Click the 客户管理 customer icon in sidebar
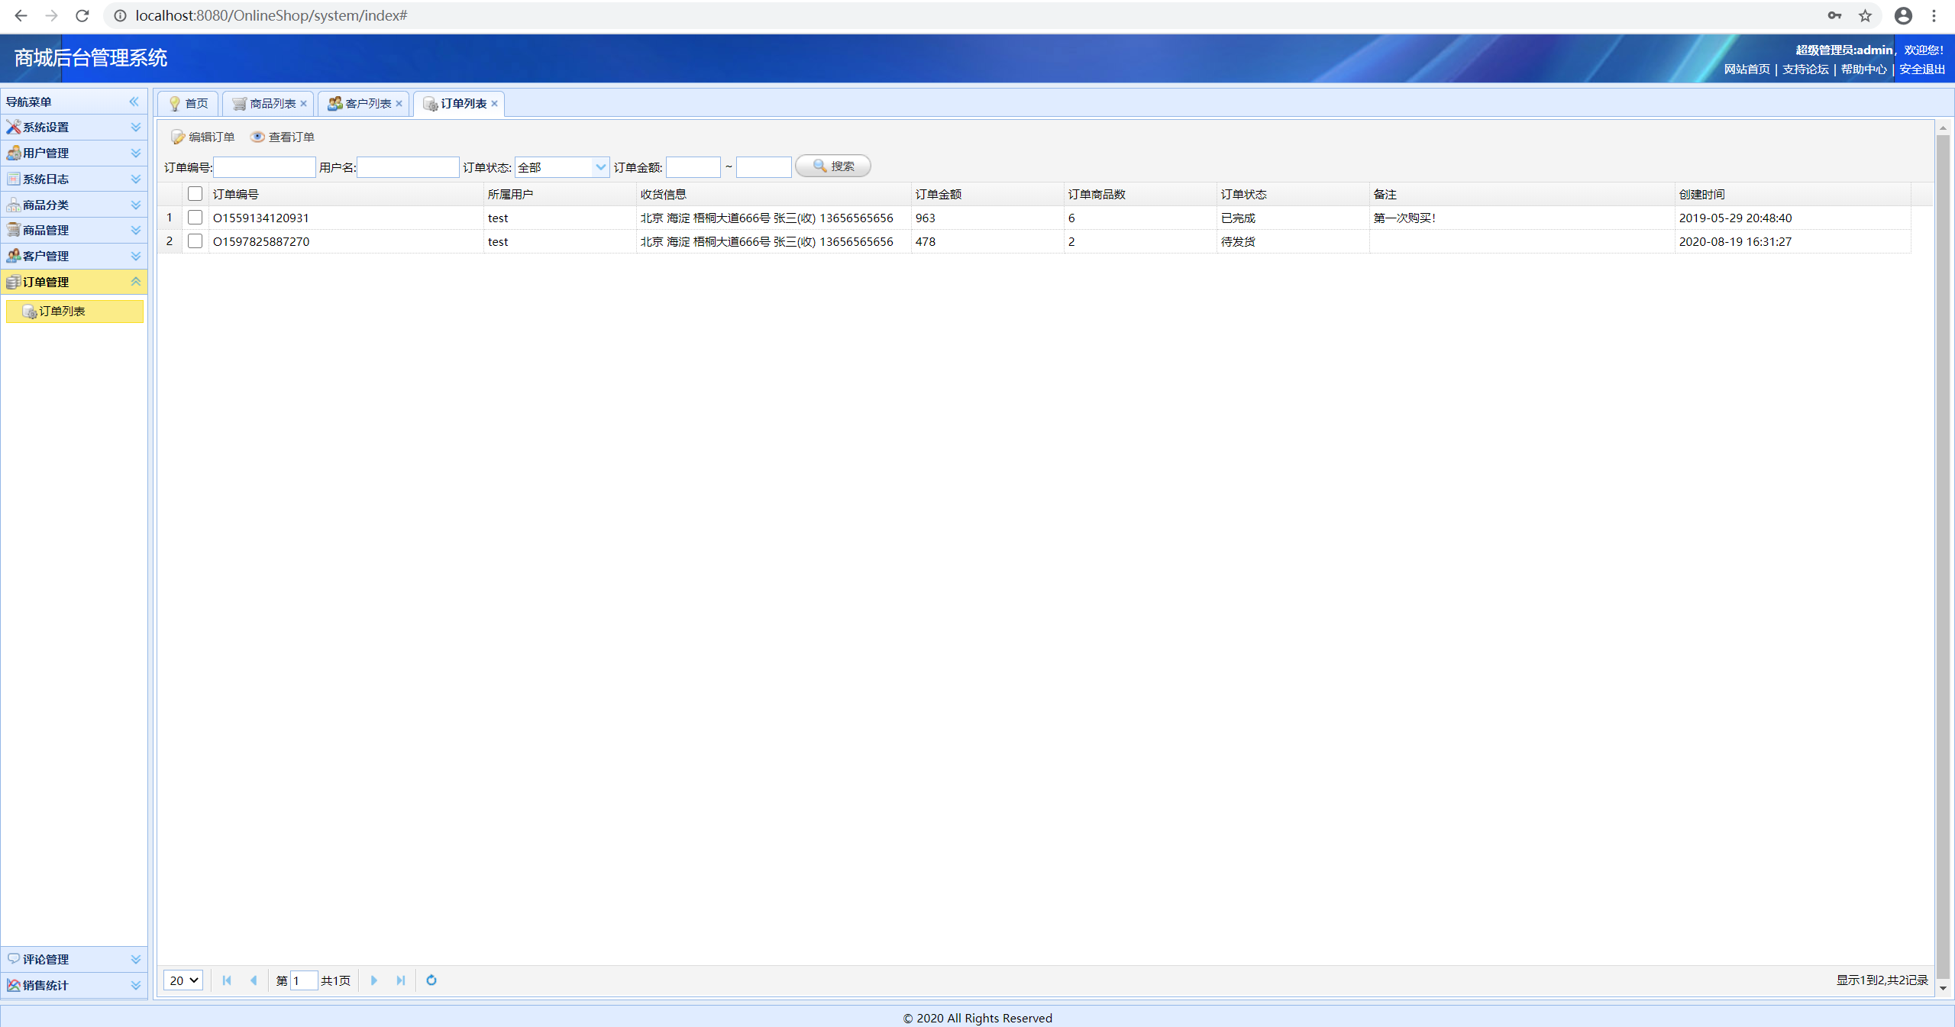This screenshot has height=1027, width=1955. 13,256
